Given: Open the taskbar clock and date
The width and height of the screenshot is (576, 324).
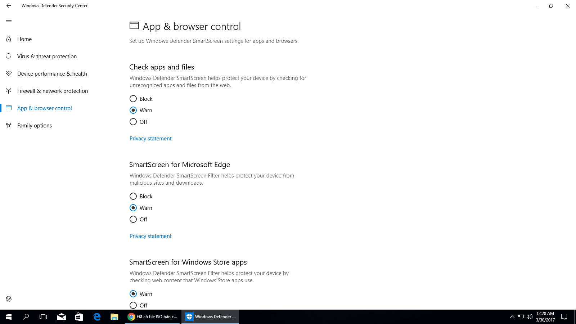Looking at the screenshot, I should (x=545, y=317).
